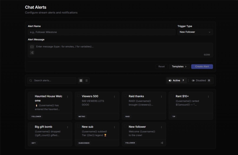Open the Raid thanks card title
The height and width of the screenshot is (155, 238).
coord(136,96)
